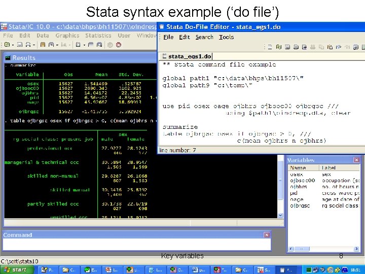Screen dimensions: 365x274
Task: Select variable osex in Variables list
Action: click(x=297, y=174)
